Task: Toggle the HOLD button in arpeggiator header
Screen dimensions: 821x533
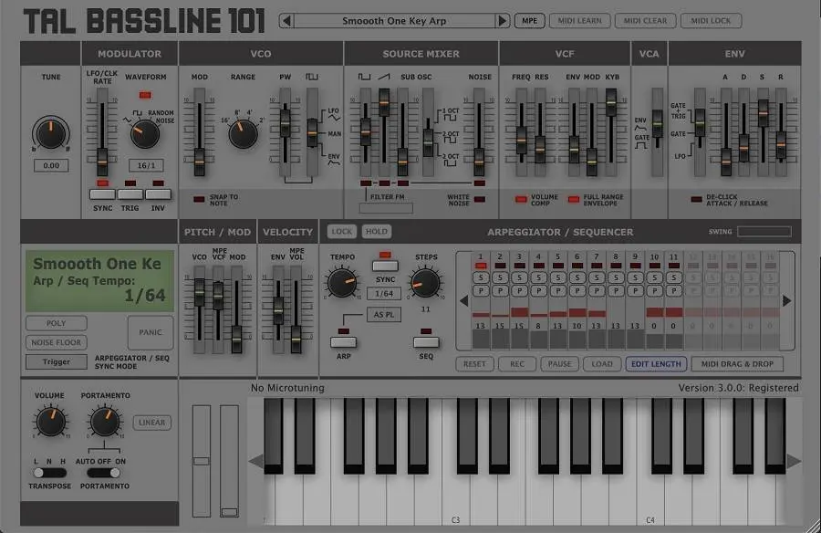Action: [377, 231]
